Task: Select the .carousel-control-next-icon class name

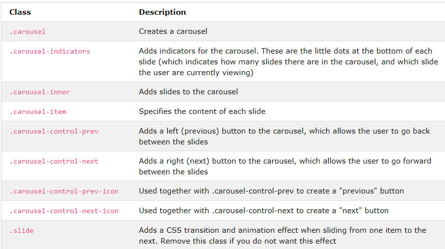Action: click(x=64, y=211)
